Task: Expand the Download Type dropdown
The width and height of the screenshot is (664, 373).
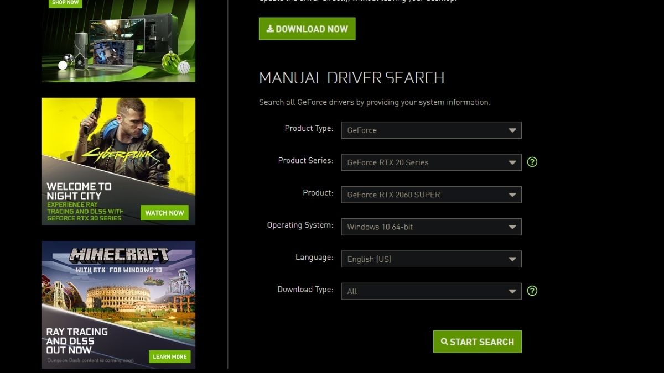Action: click(x=431, y=291)
